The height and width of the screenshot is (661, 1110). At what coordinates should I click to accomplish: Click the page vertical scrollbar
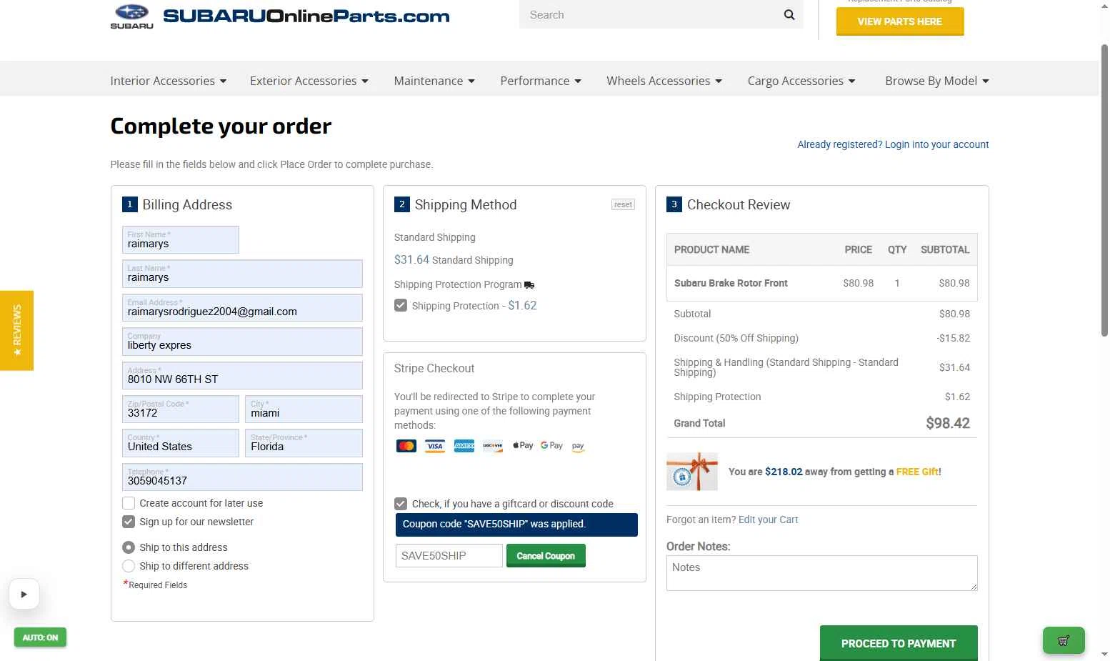[1104, 189]
